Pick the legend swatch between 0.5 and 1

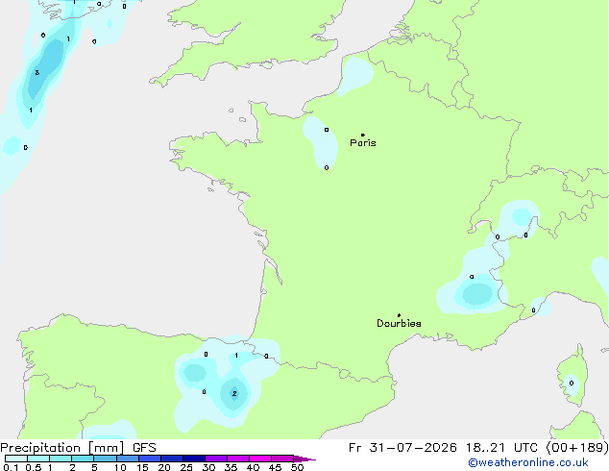[38, 459]
